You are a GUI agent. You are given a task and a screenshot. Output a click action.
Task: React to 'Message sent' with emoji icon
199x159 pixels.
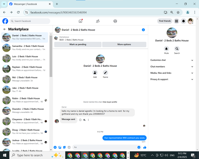coord(80,120)
